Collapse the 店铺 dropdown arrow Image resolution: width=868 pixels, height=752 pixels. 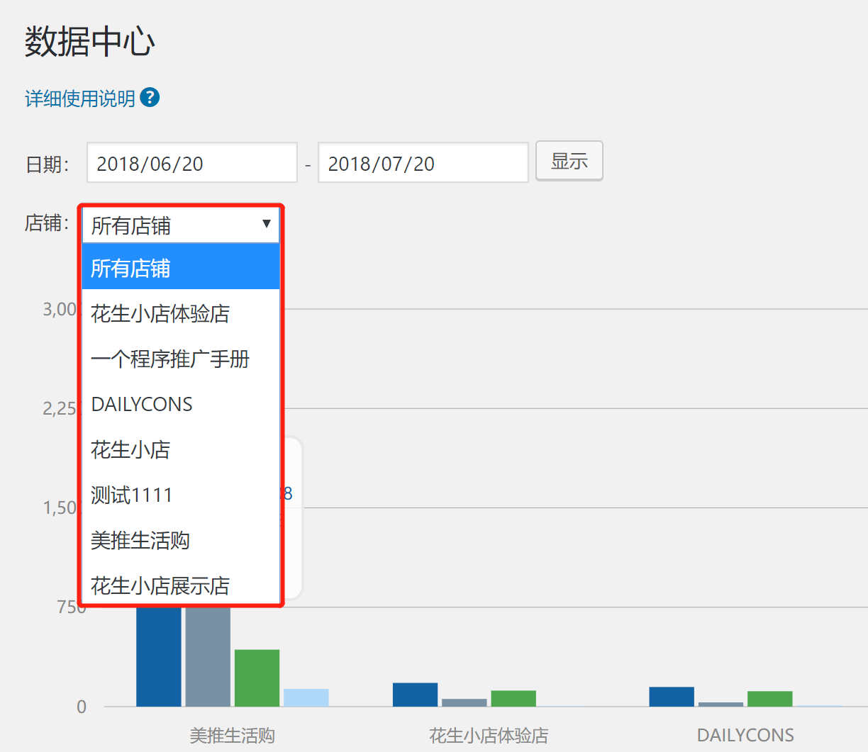[267, 224]
